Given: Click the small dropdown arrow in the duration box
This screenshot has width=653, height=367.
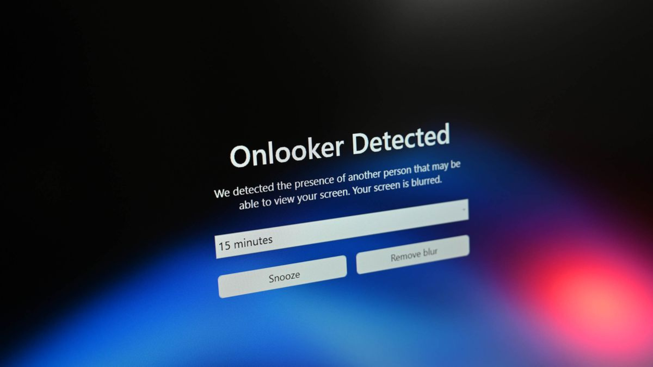Looking at the screenshot, I should 464,210.
